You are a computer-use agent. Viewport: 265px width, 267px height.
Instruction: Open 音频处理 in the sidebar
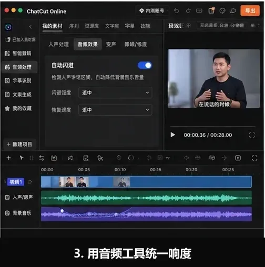click(x=19, y=67)
